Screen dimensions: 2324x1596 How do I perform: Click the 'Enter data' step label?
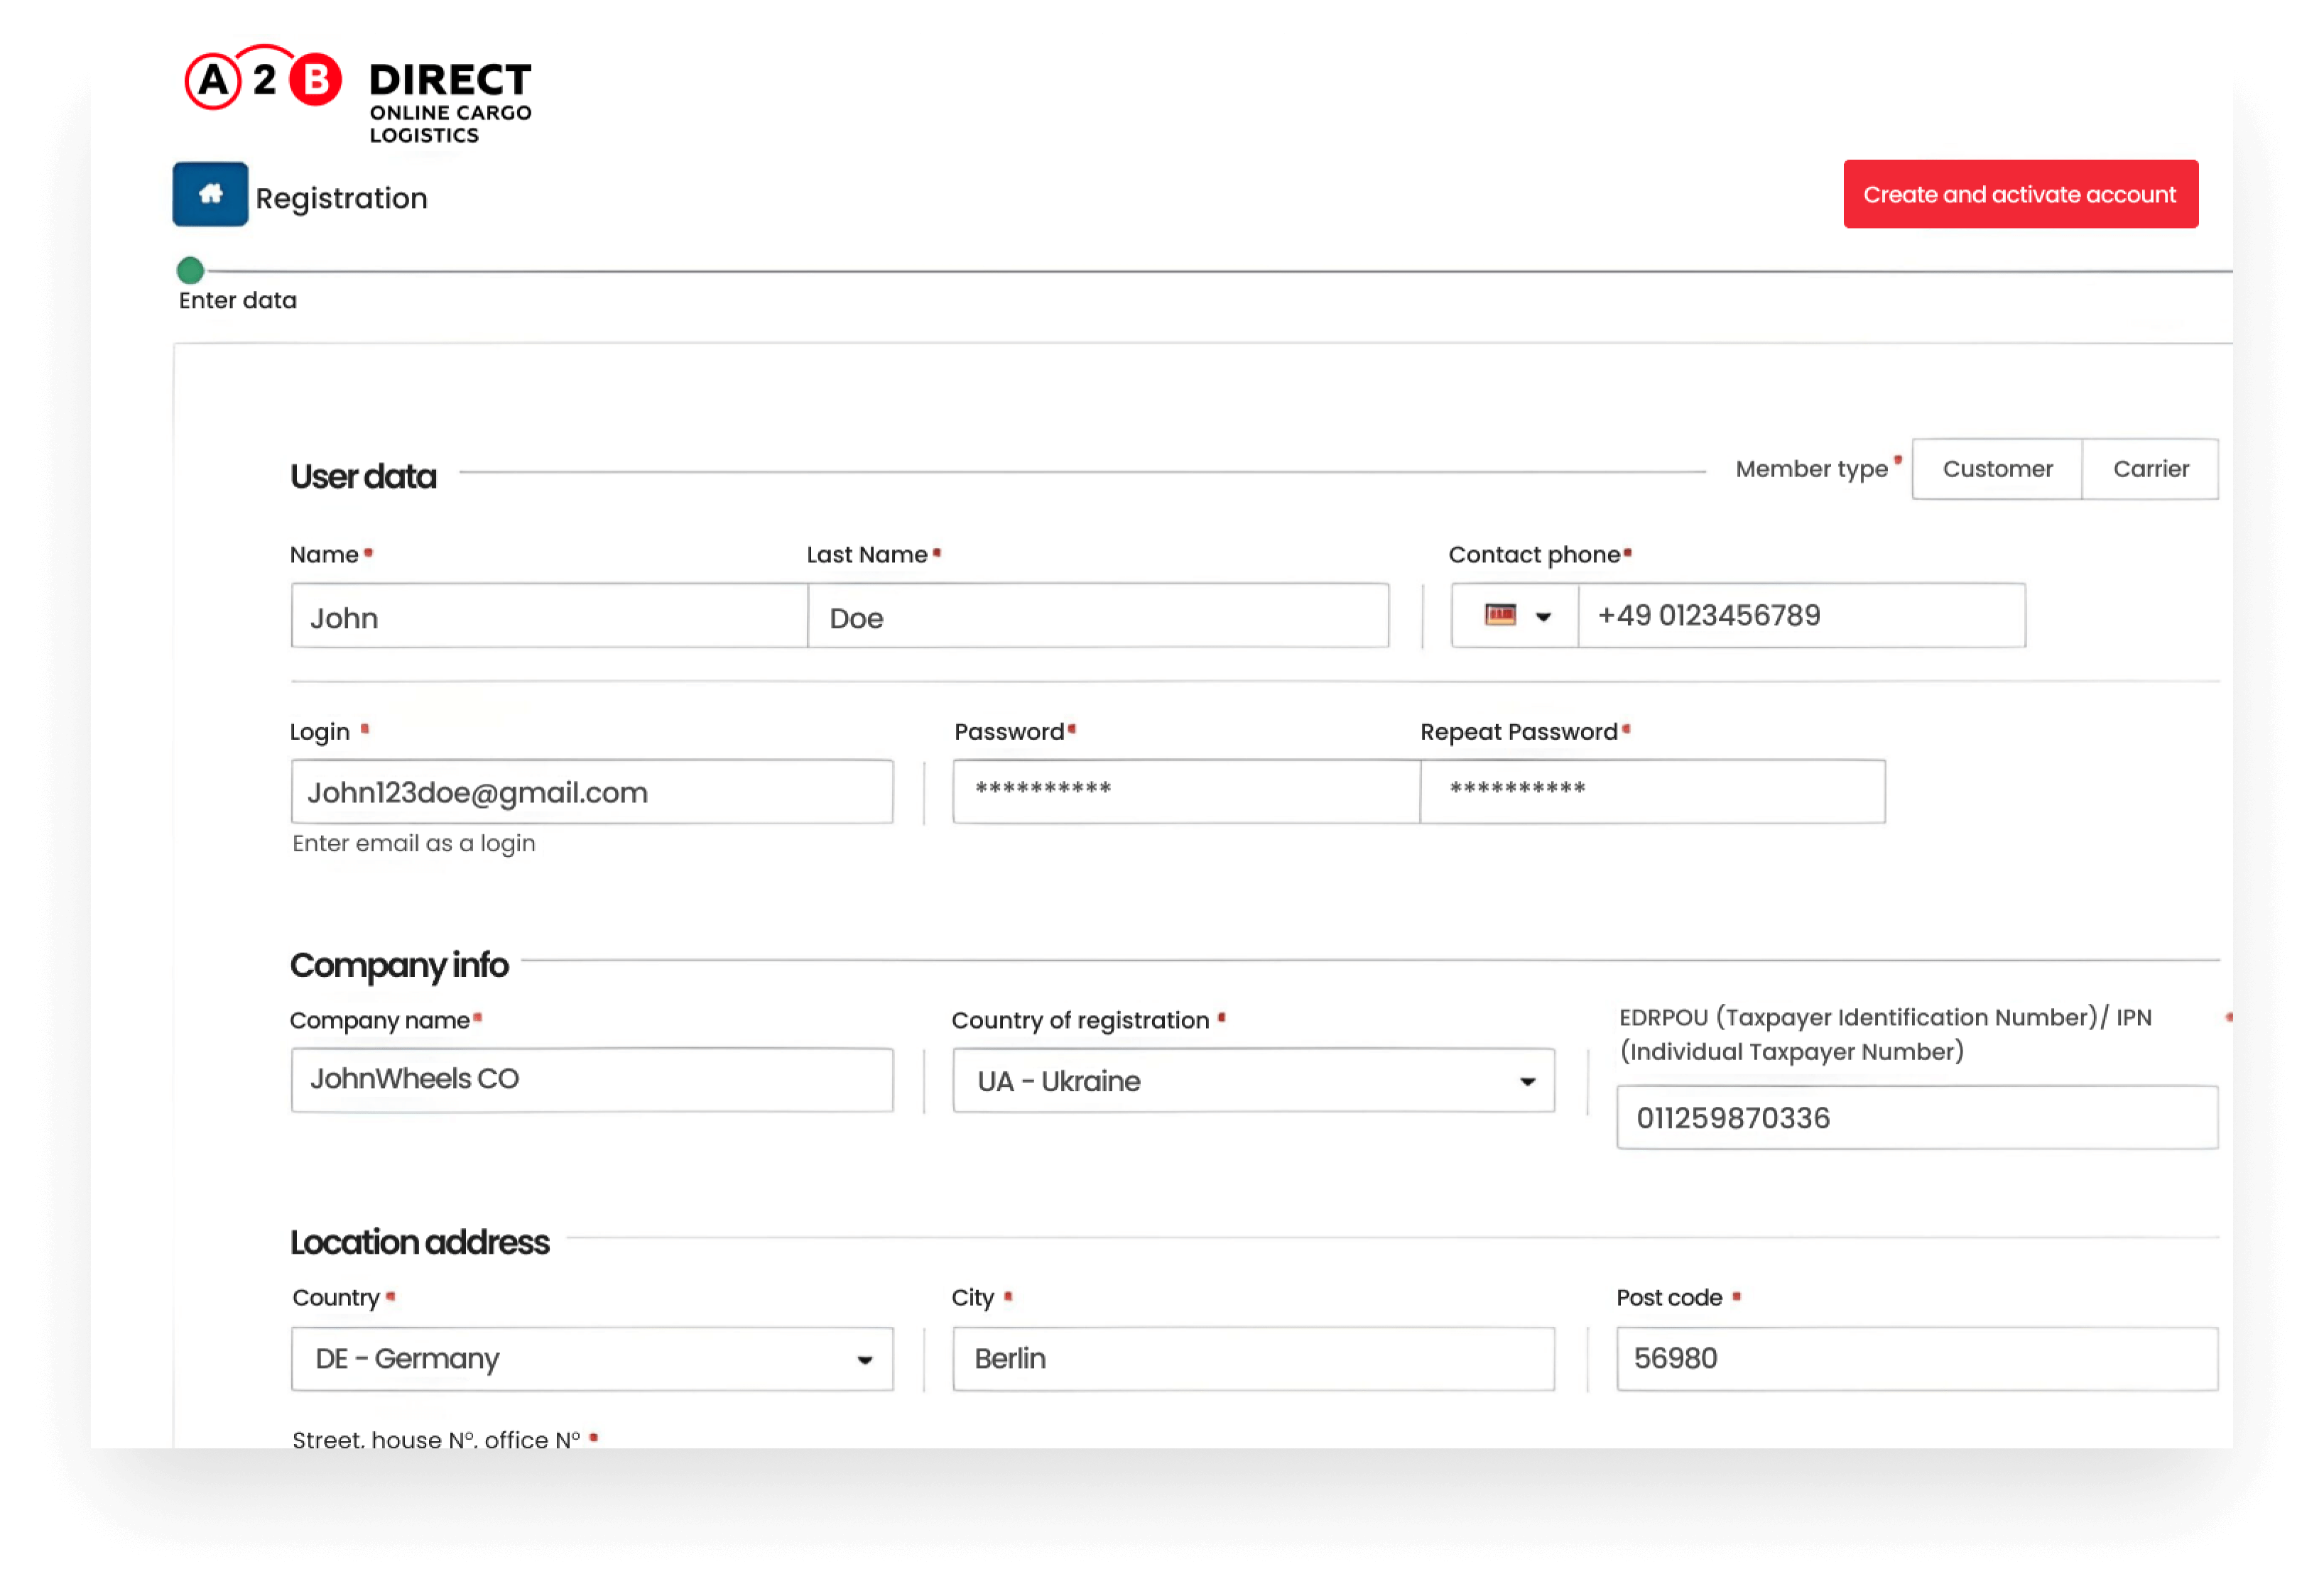click(x=237, y=300)
